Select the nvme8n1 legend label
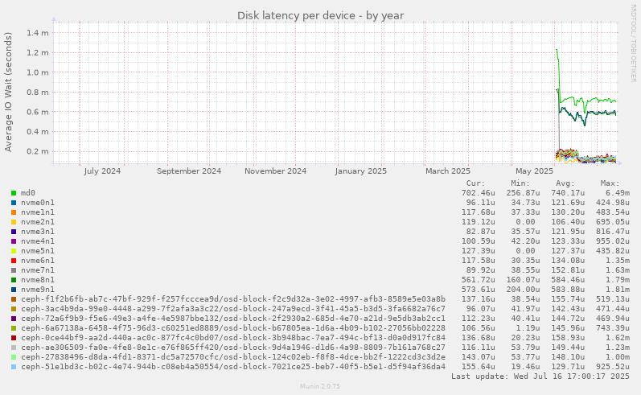 (38, 280)
